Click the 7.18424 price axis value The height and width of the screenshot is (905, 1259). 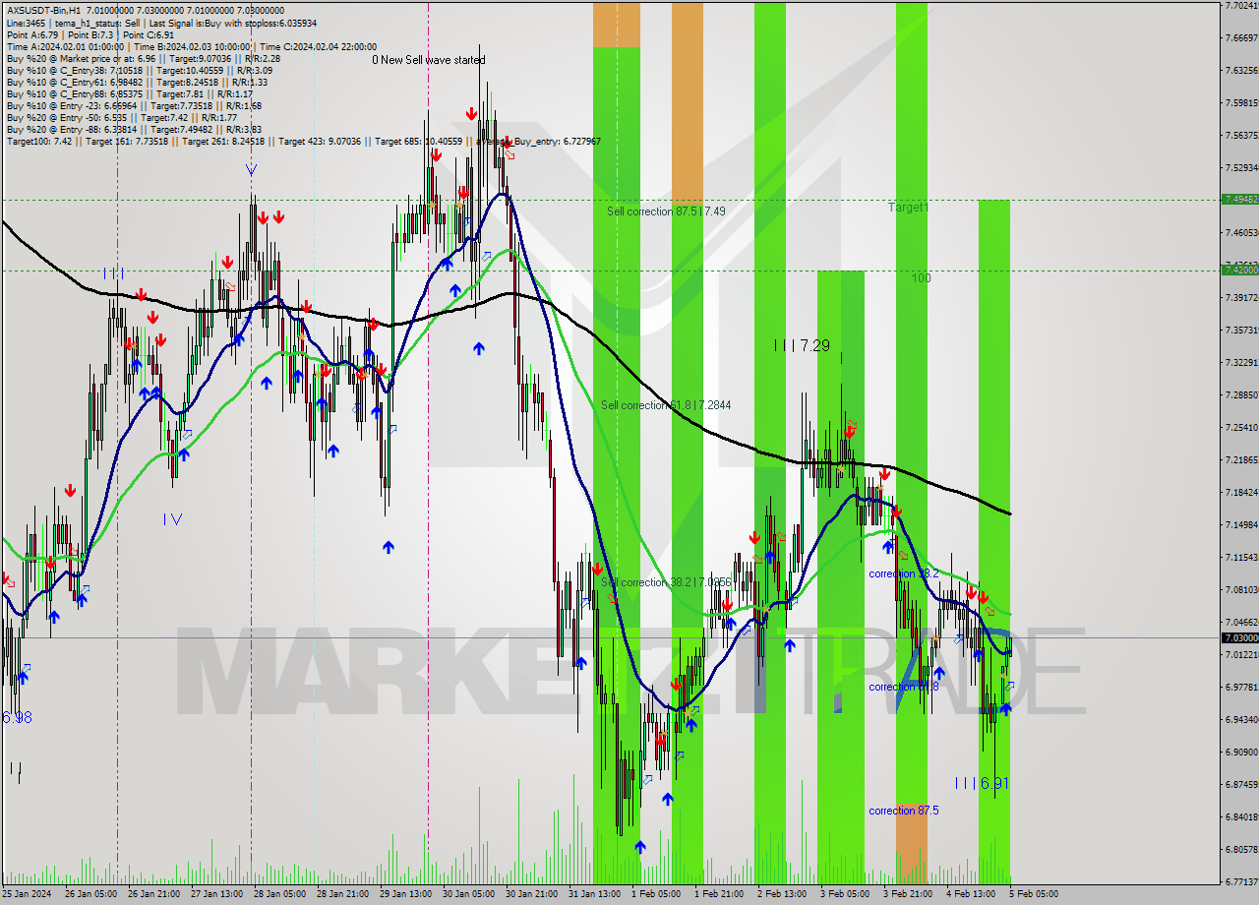[x=1239, y=492]
